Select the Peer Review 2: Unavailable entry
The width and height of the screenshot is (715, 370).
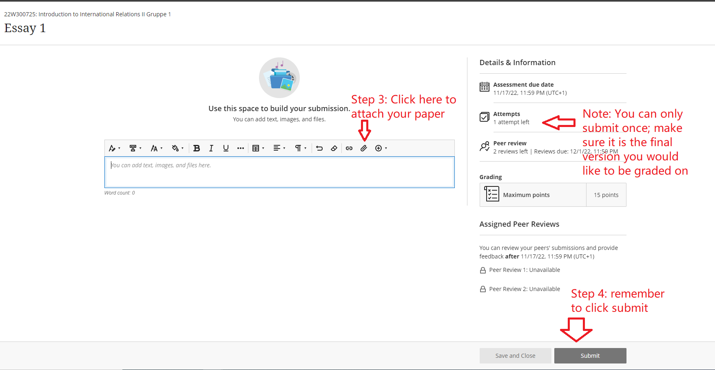pyautogui.click(x=525, y=289)
